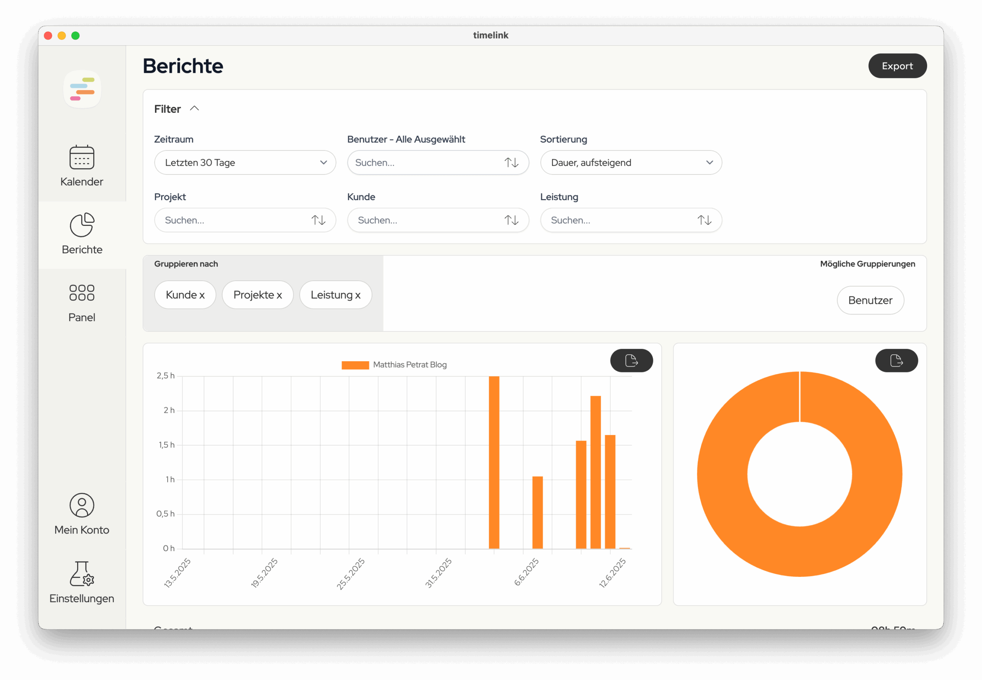The image size is (982, 680).
Task: Remove the Leistung x grouping chip
Action: pyautogui.click(x=335, y=295)
